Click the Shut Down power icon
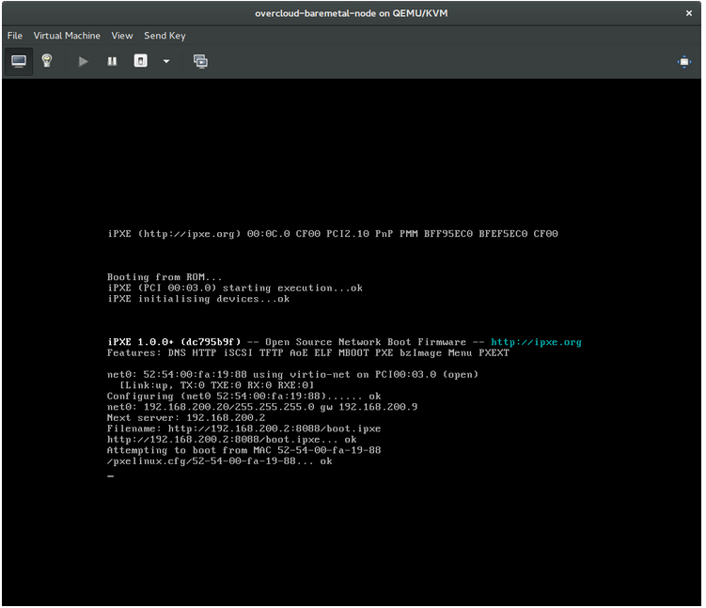Viewport: 706px width, 608px height. [140, 61]
